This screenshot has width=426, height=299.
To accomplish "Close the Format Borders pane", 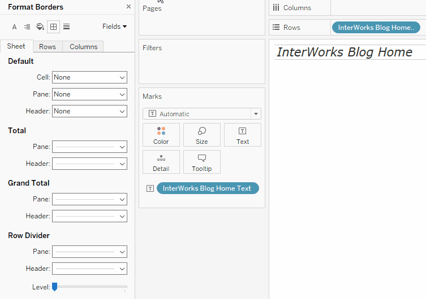I will pyautogui.click(x=128, y=7).
